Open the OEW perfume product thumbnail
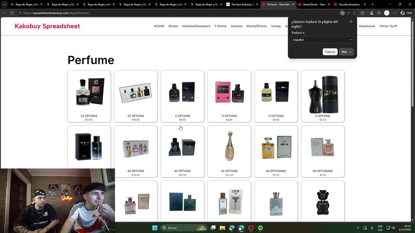 [x=229, y=202]
